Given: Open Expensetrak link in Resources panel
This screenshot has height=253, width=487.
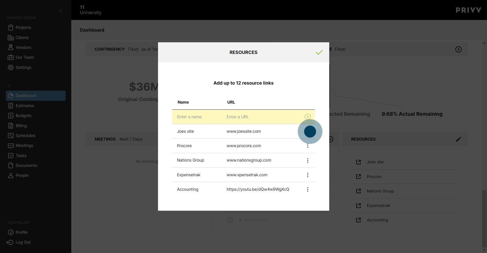Looking at the screenshot, I should pyautogui.click(x=378, y=205).
